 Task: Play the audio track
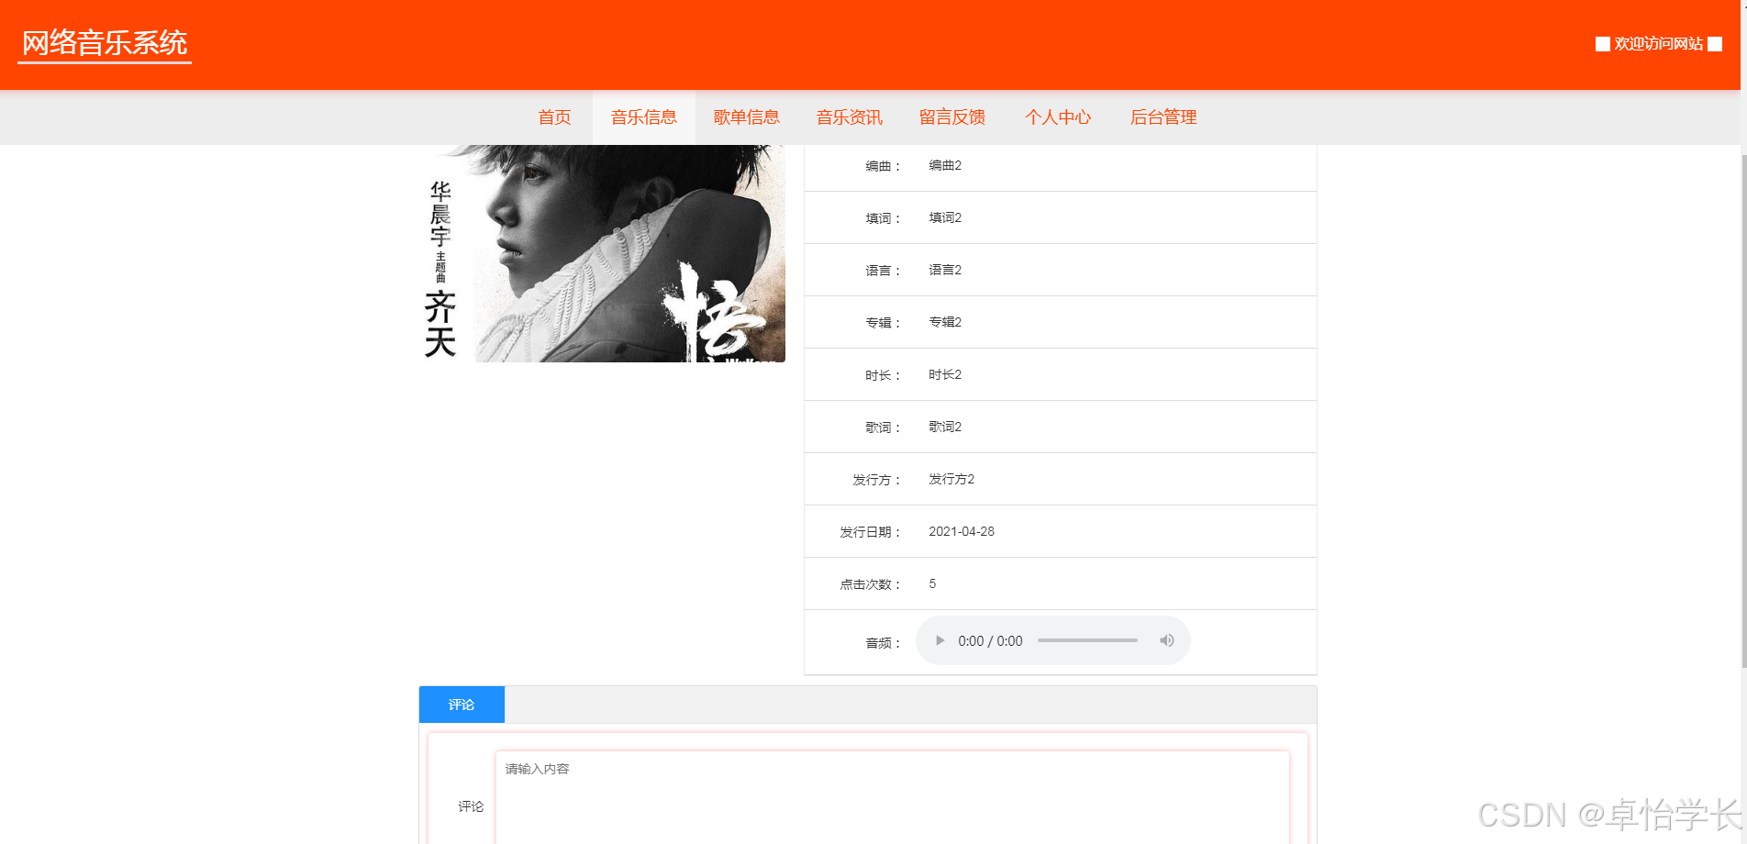940,640
